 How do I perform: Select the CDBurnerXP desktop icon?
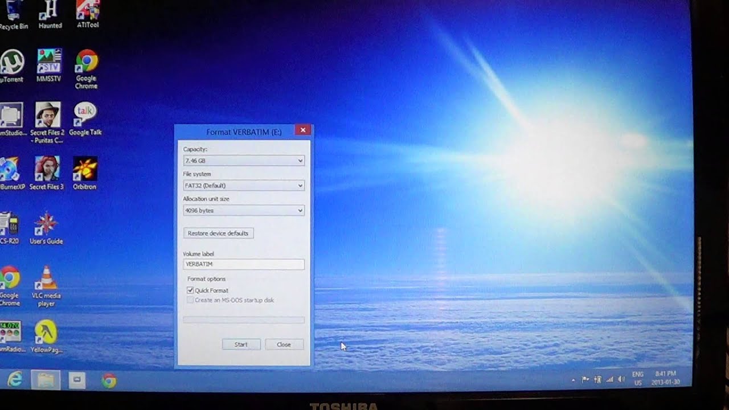[x=11, y=173]
